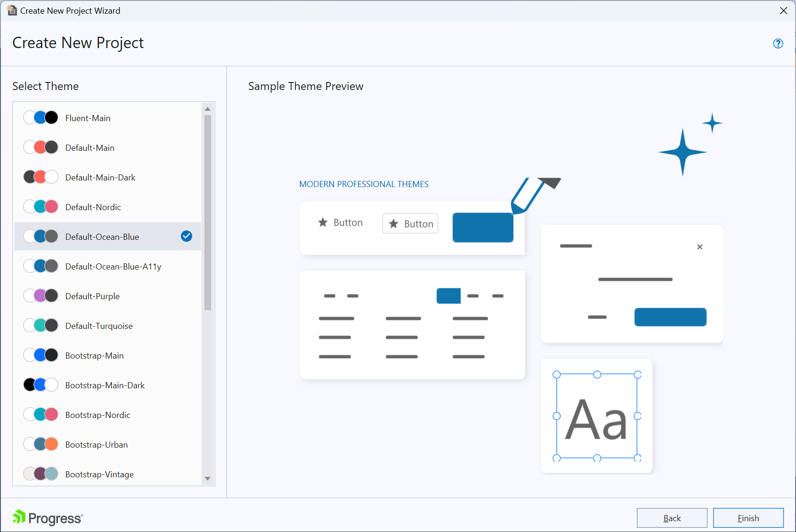796x532 pixels.
Task: Click the Default-Main color swatch pair
Action: pyautogui.click(x=41, y=147)
